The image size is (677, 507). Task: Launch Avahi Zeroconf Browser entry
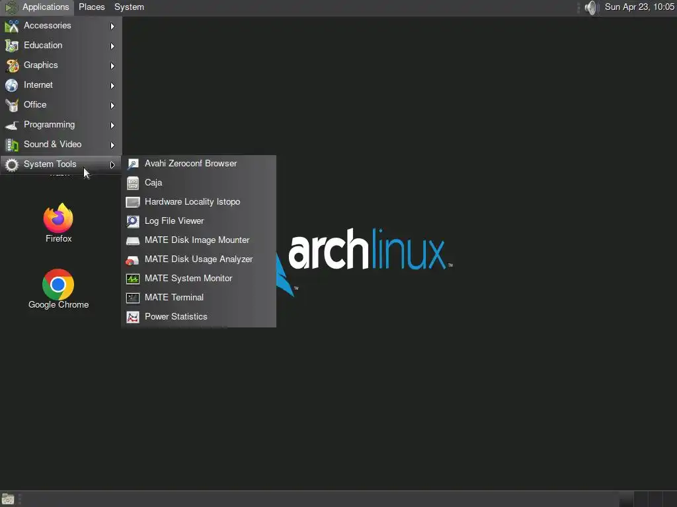coord(199,164)
